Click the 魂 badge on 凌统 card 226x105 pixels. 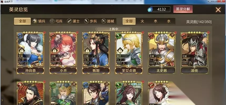205,35
